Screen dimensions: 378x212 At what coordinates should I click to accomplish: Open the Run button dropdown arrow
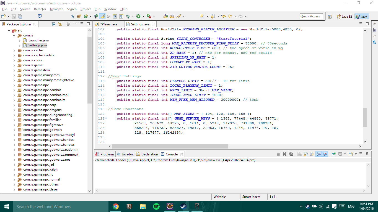(x=143, y=16)
